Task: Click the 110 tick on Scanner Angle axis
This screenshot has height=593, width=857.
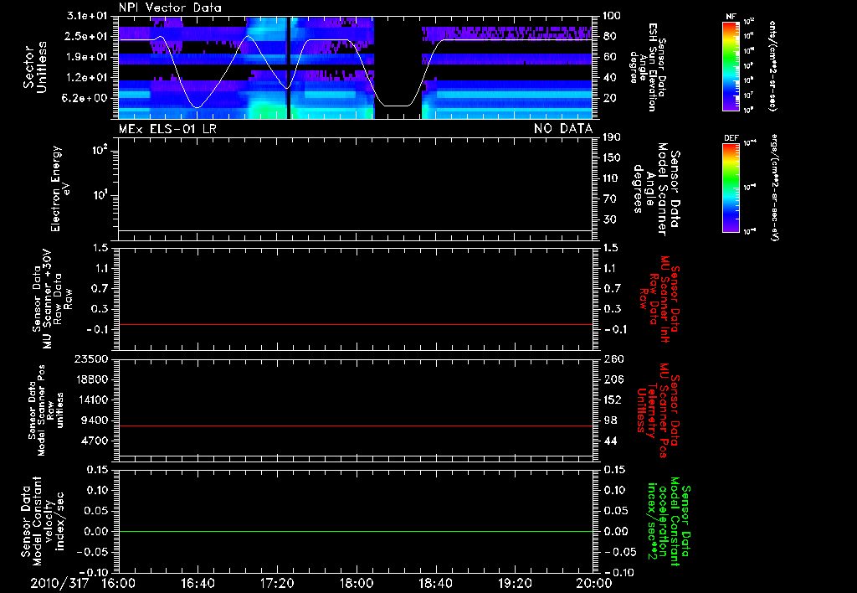Action: (612, 178)
